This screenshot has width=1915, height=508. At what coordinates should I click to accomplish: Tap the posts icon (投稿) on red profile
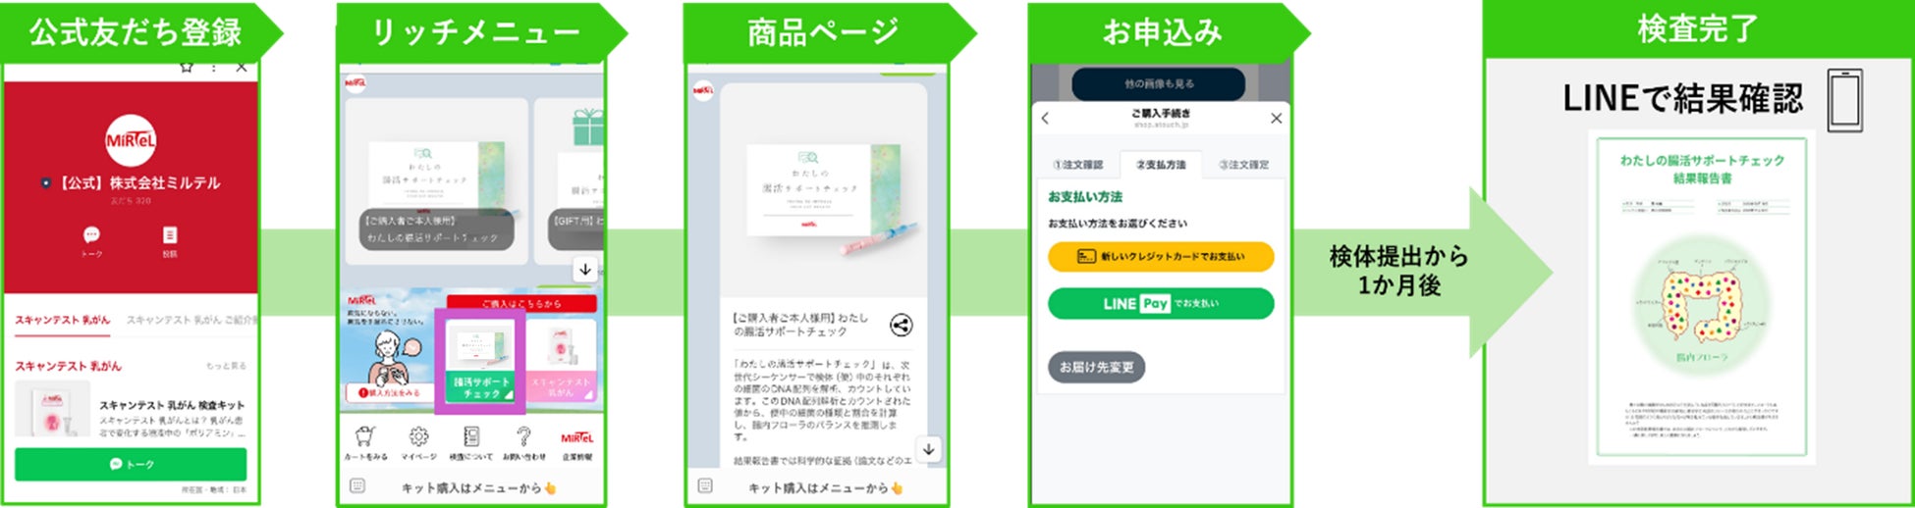[x=170, y=235]
